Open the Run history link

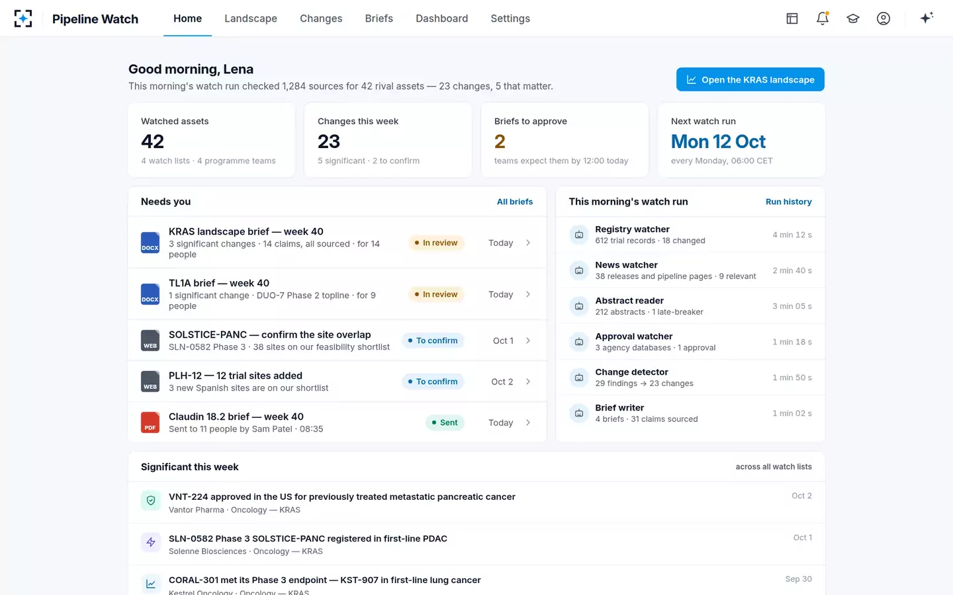[789, 202]
